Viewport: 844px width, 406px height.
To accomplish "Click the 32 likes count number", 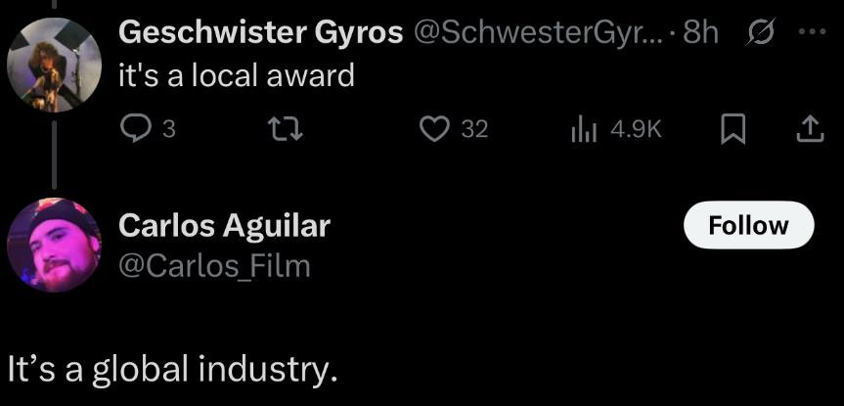I will pyautogui.click(x=473, y=129).
